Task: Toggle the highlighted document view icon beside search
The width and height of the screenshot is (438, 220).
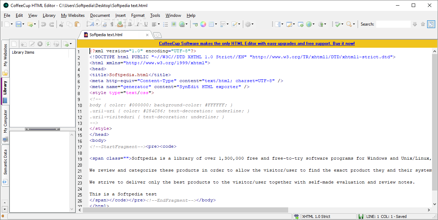Action: coord(431,24)
